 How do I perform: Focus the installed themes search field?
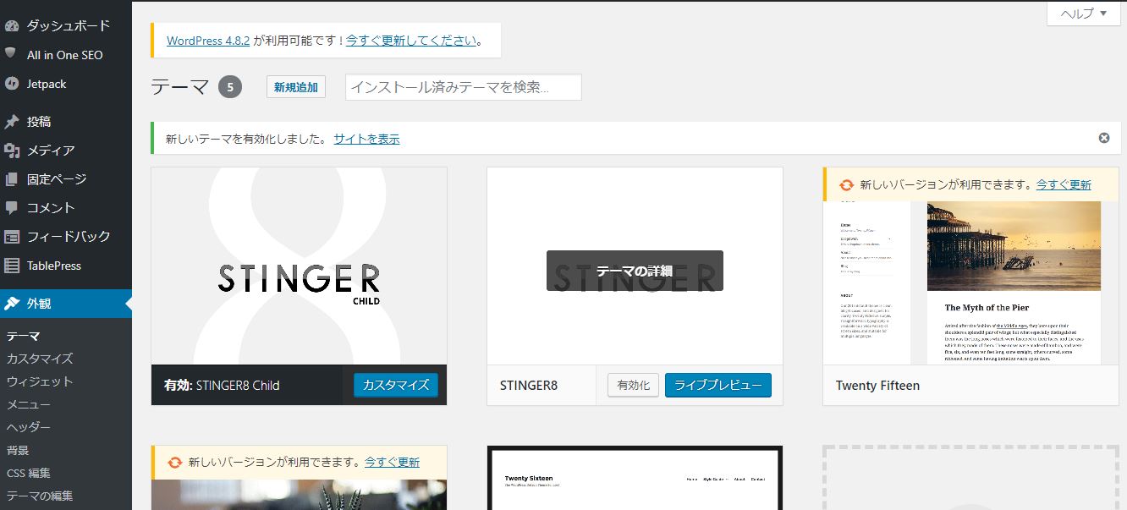point(464,87)
